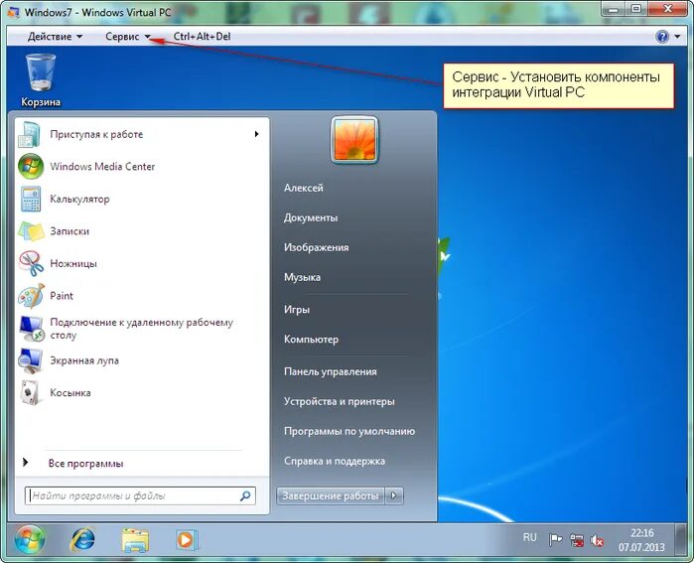This screenshot has height=563, width=694.
Task: Click the Приступая к работе icon
Action: coord(30,134)
